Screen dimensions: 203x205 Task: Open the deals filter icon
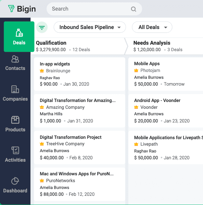[42, 27]
